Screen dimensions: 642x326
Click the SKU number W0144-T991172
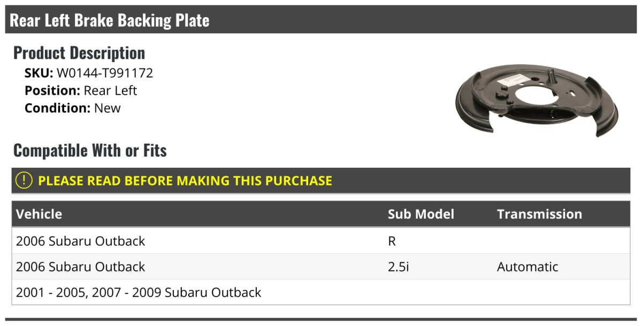(x=105, y=73)
